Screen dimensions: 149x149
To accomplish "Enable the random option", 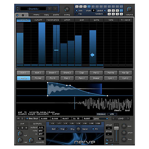I will point(105,14).
